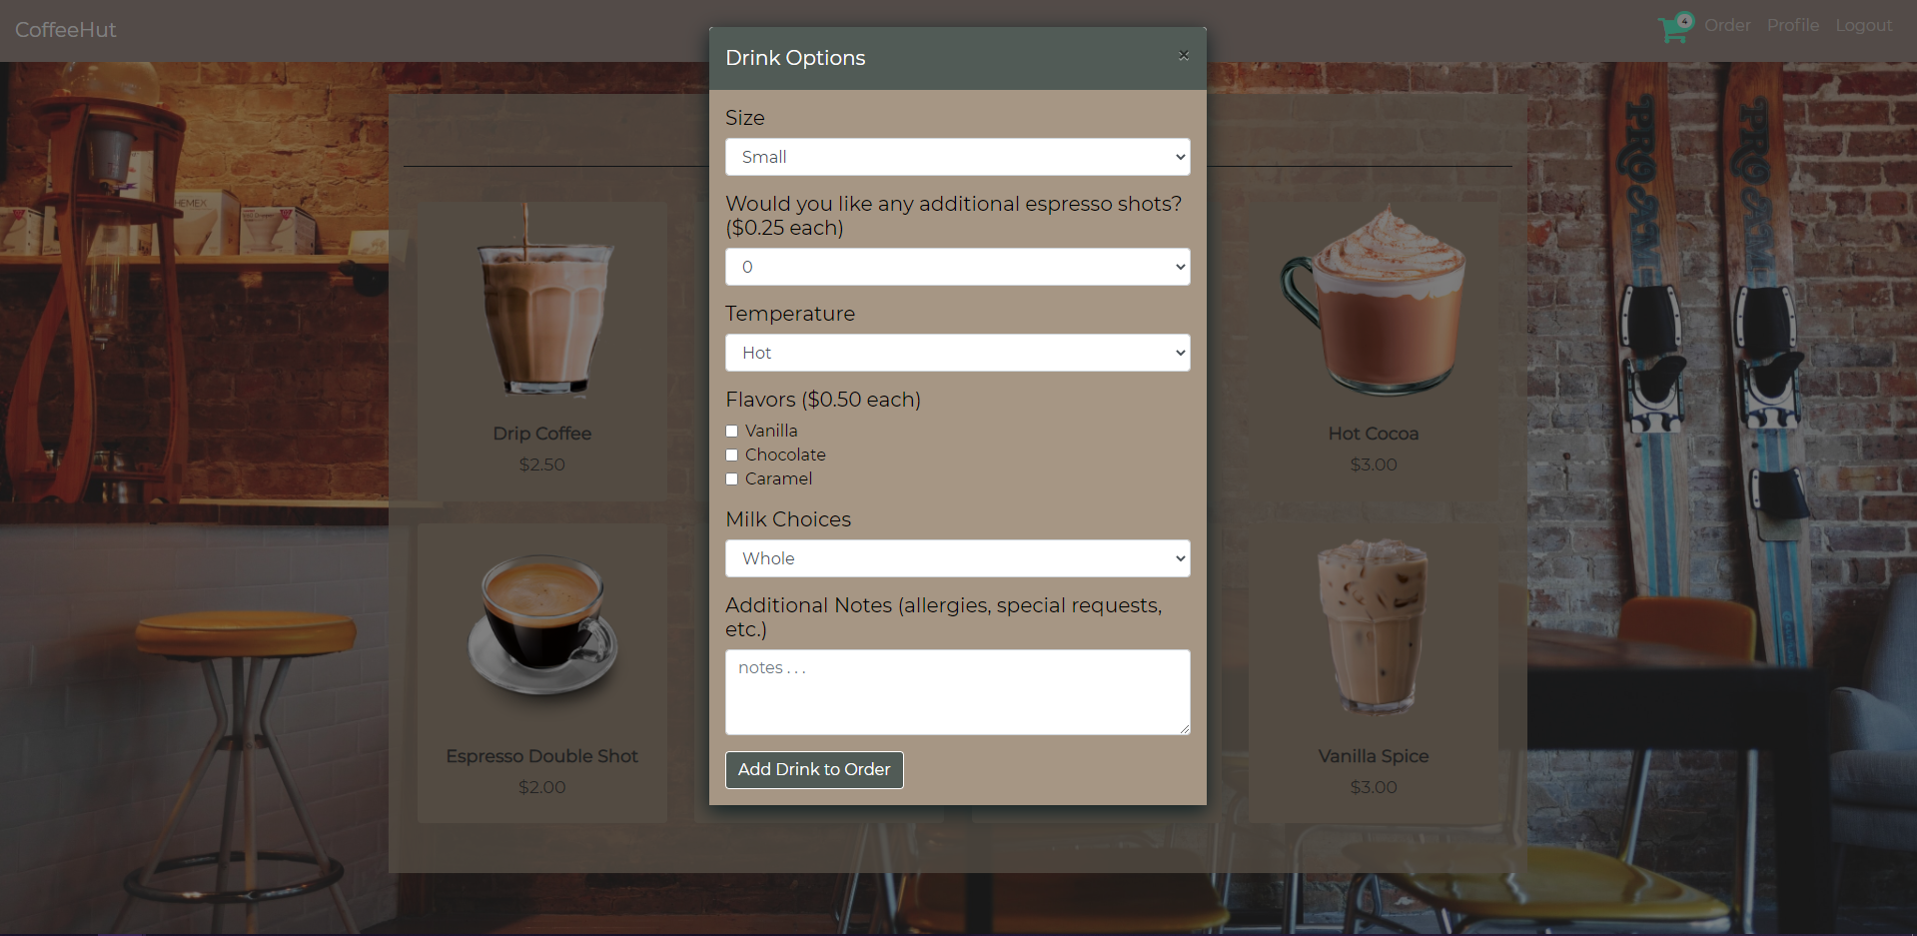Click the Espresso Double Shot drink image

click(x=541, y=626)
